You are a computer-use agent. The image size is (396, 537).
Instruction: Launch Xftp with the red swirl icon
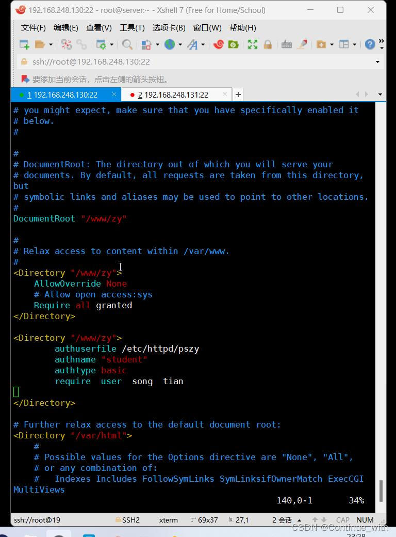point(219,44)
